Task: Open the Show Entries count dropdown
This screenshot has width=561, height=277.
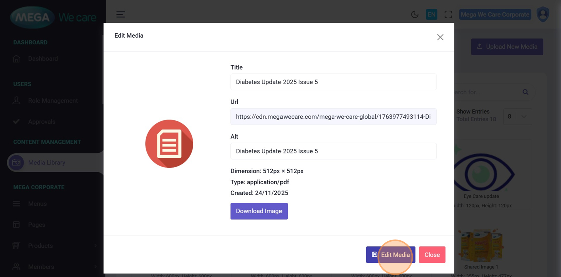Action: pos(517,117)
